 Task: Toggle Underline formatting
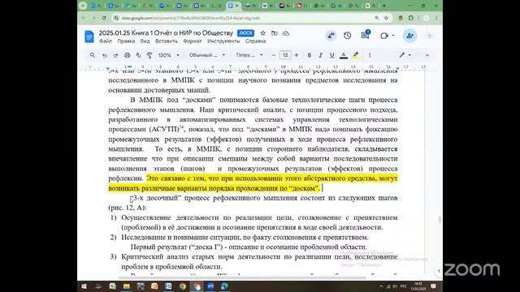331,55
